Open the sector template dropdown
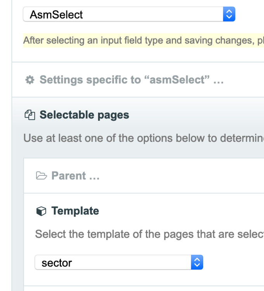 (113, 263)
